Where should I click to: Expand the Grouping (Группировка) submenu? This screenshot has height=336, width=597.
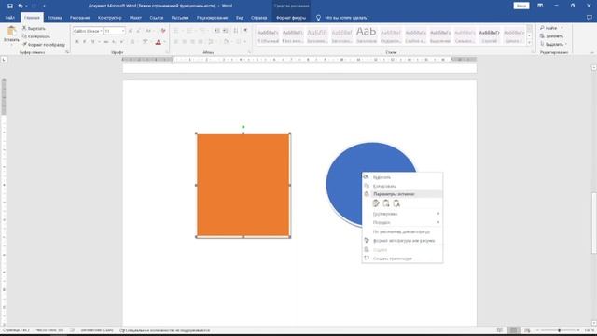402,214
